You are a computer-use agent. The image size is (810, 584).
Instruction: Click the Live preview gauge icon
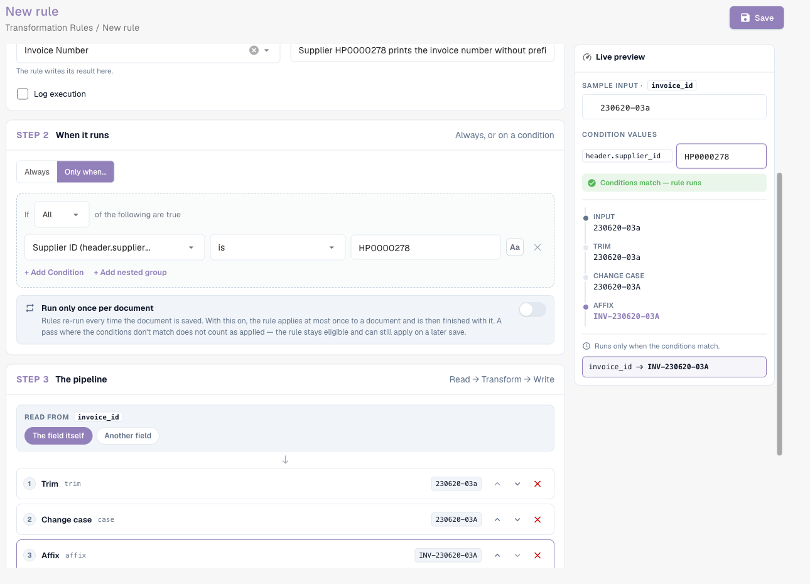coord(587,57)
